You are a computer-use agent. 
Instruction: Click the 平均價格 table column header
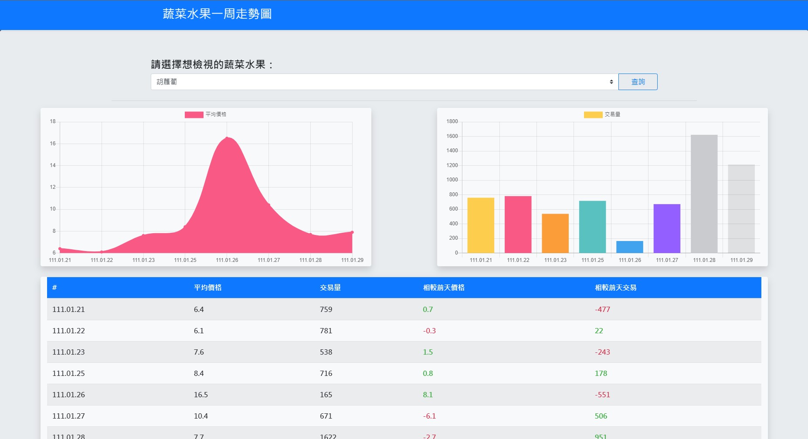(x=208, y=288)
